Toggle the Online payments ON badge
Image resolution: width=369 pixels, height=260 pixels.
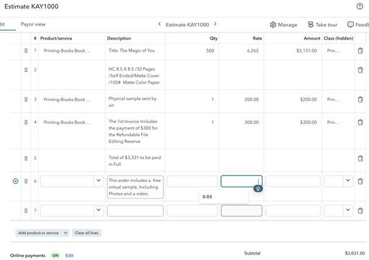coord(55,256)
